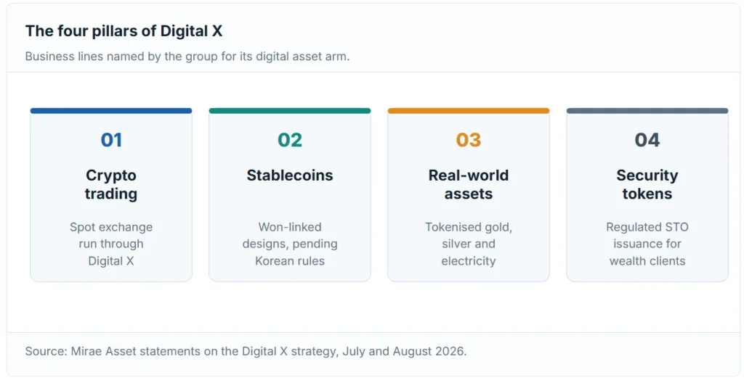
Task: Click the orange 03 number
Action: tap(469, 140)
